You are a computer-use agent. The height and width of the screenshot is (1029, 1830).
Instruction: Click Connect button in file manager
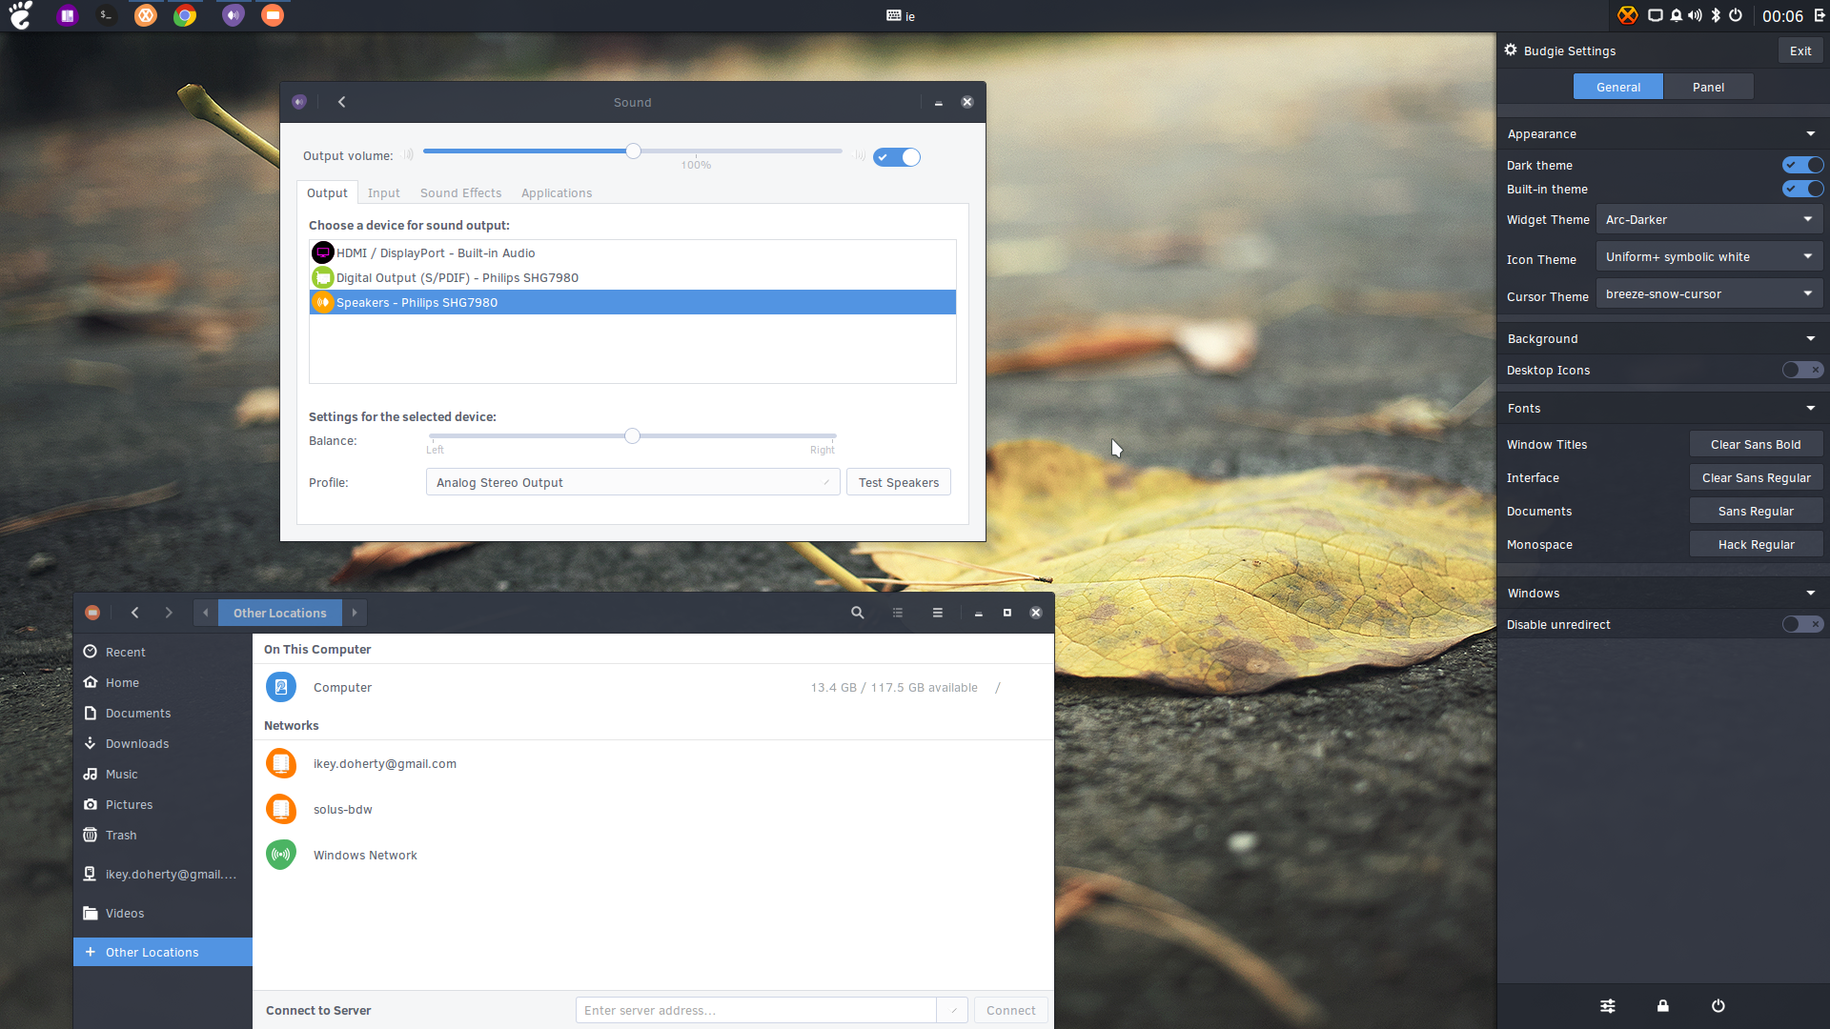pyautogui.click(x=1010, y=1010)
